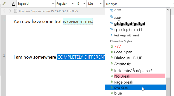Viewport: 174px width, 96px height.
Task: Apply the ccc paragraph style
Action: pyautogui.click(x=135, y=10)
